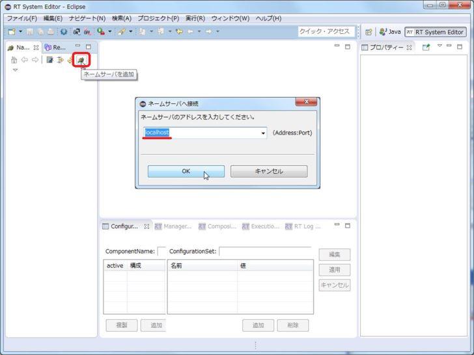Click the Back navigation arrow in main toolbar

pos(190,31)
